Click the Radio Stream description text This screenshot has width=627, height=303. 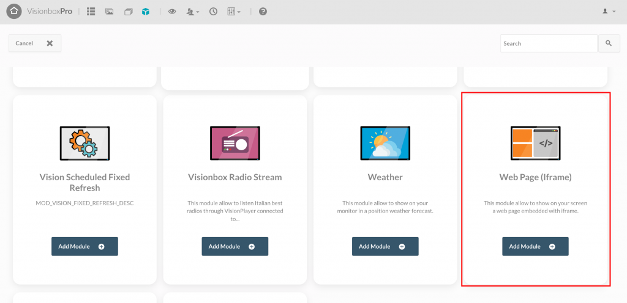(235, 211)
